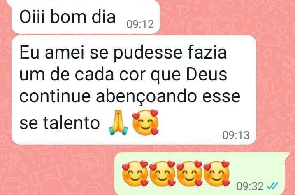
Task: Select the "Eu amei se pudesse fazia" message
Action: point(134,90)
